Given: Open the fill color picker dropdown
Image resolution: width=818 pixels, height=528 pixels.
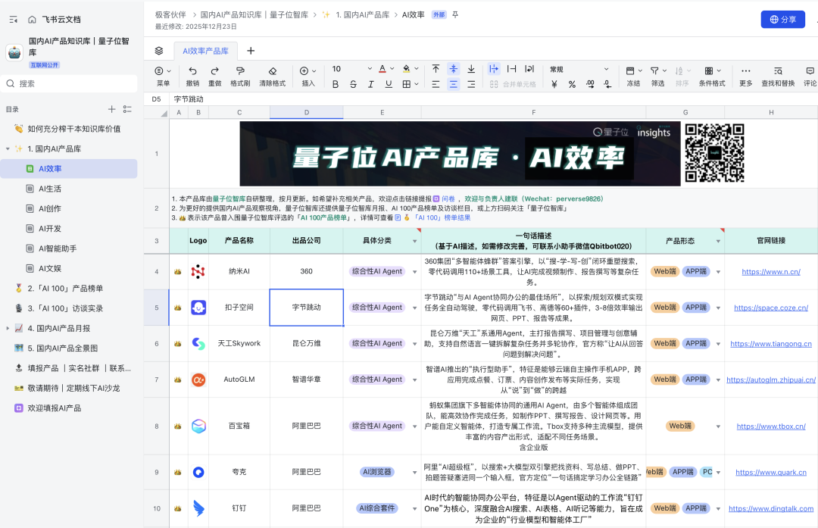Looking at the screenshot, I should [417, 69].
